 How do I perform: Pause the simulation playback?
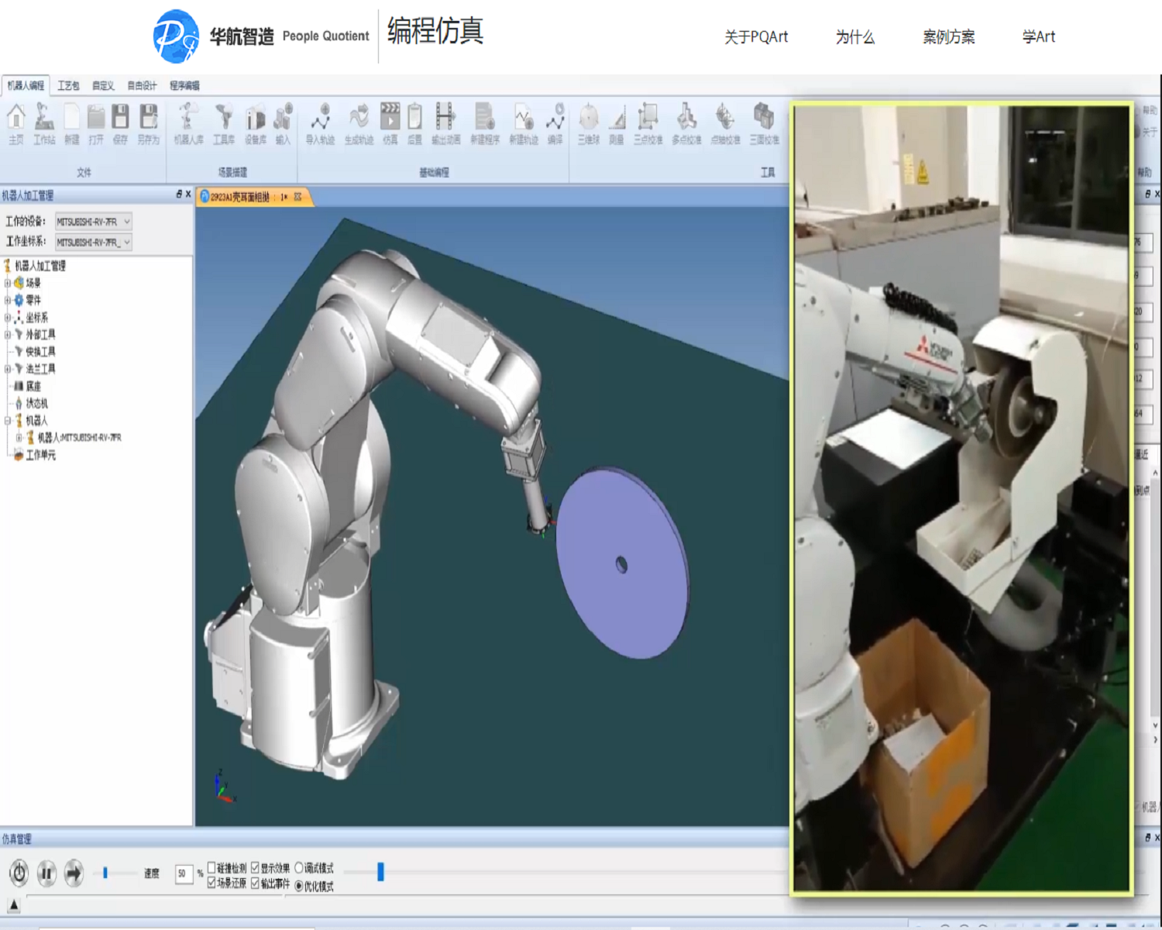46,873
